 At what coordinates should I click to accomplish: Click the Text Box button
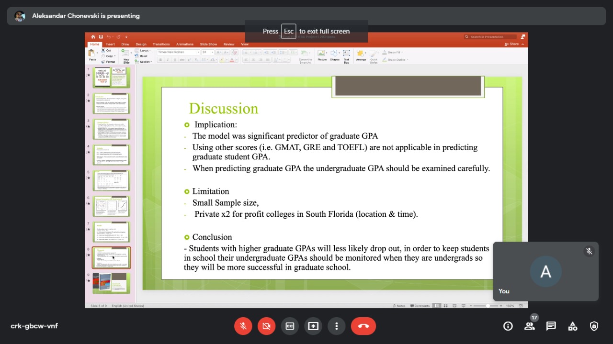(346, 56)
